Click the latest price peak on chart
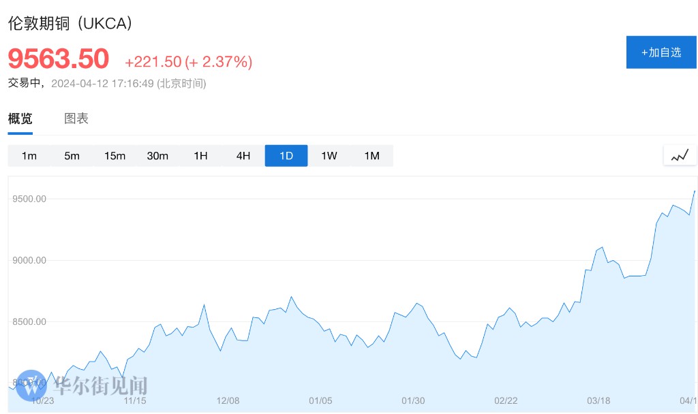 pos(694,191)
